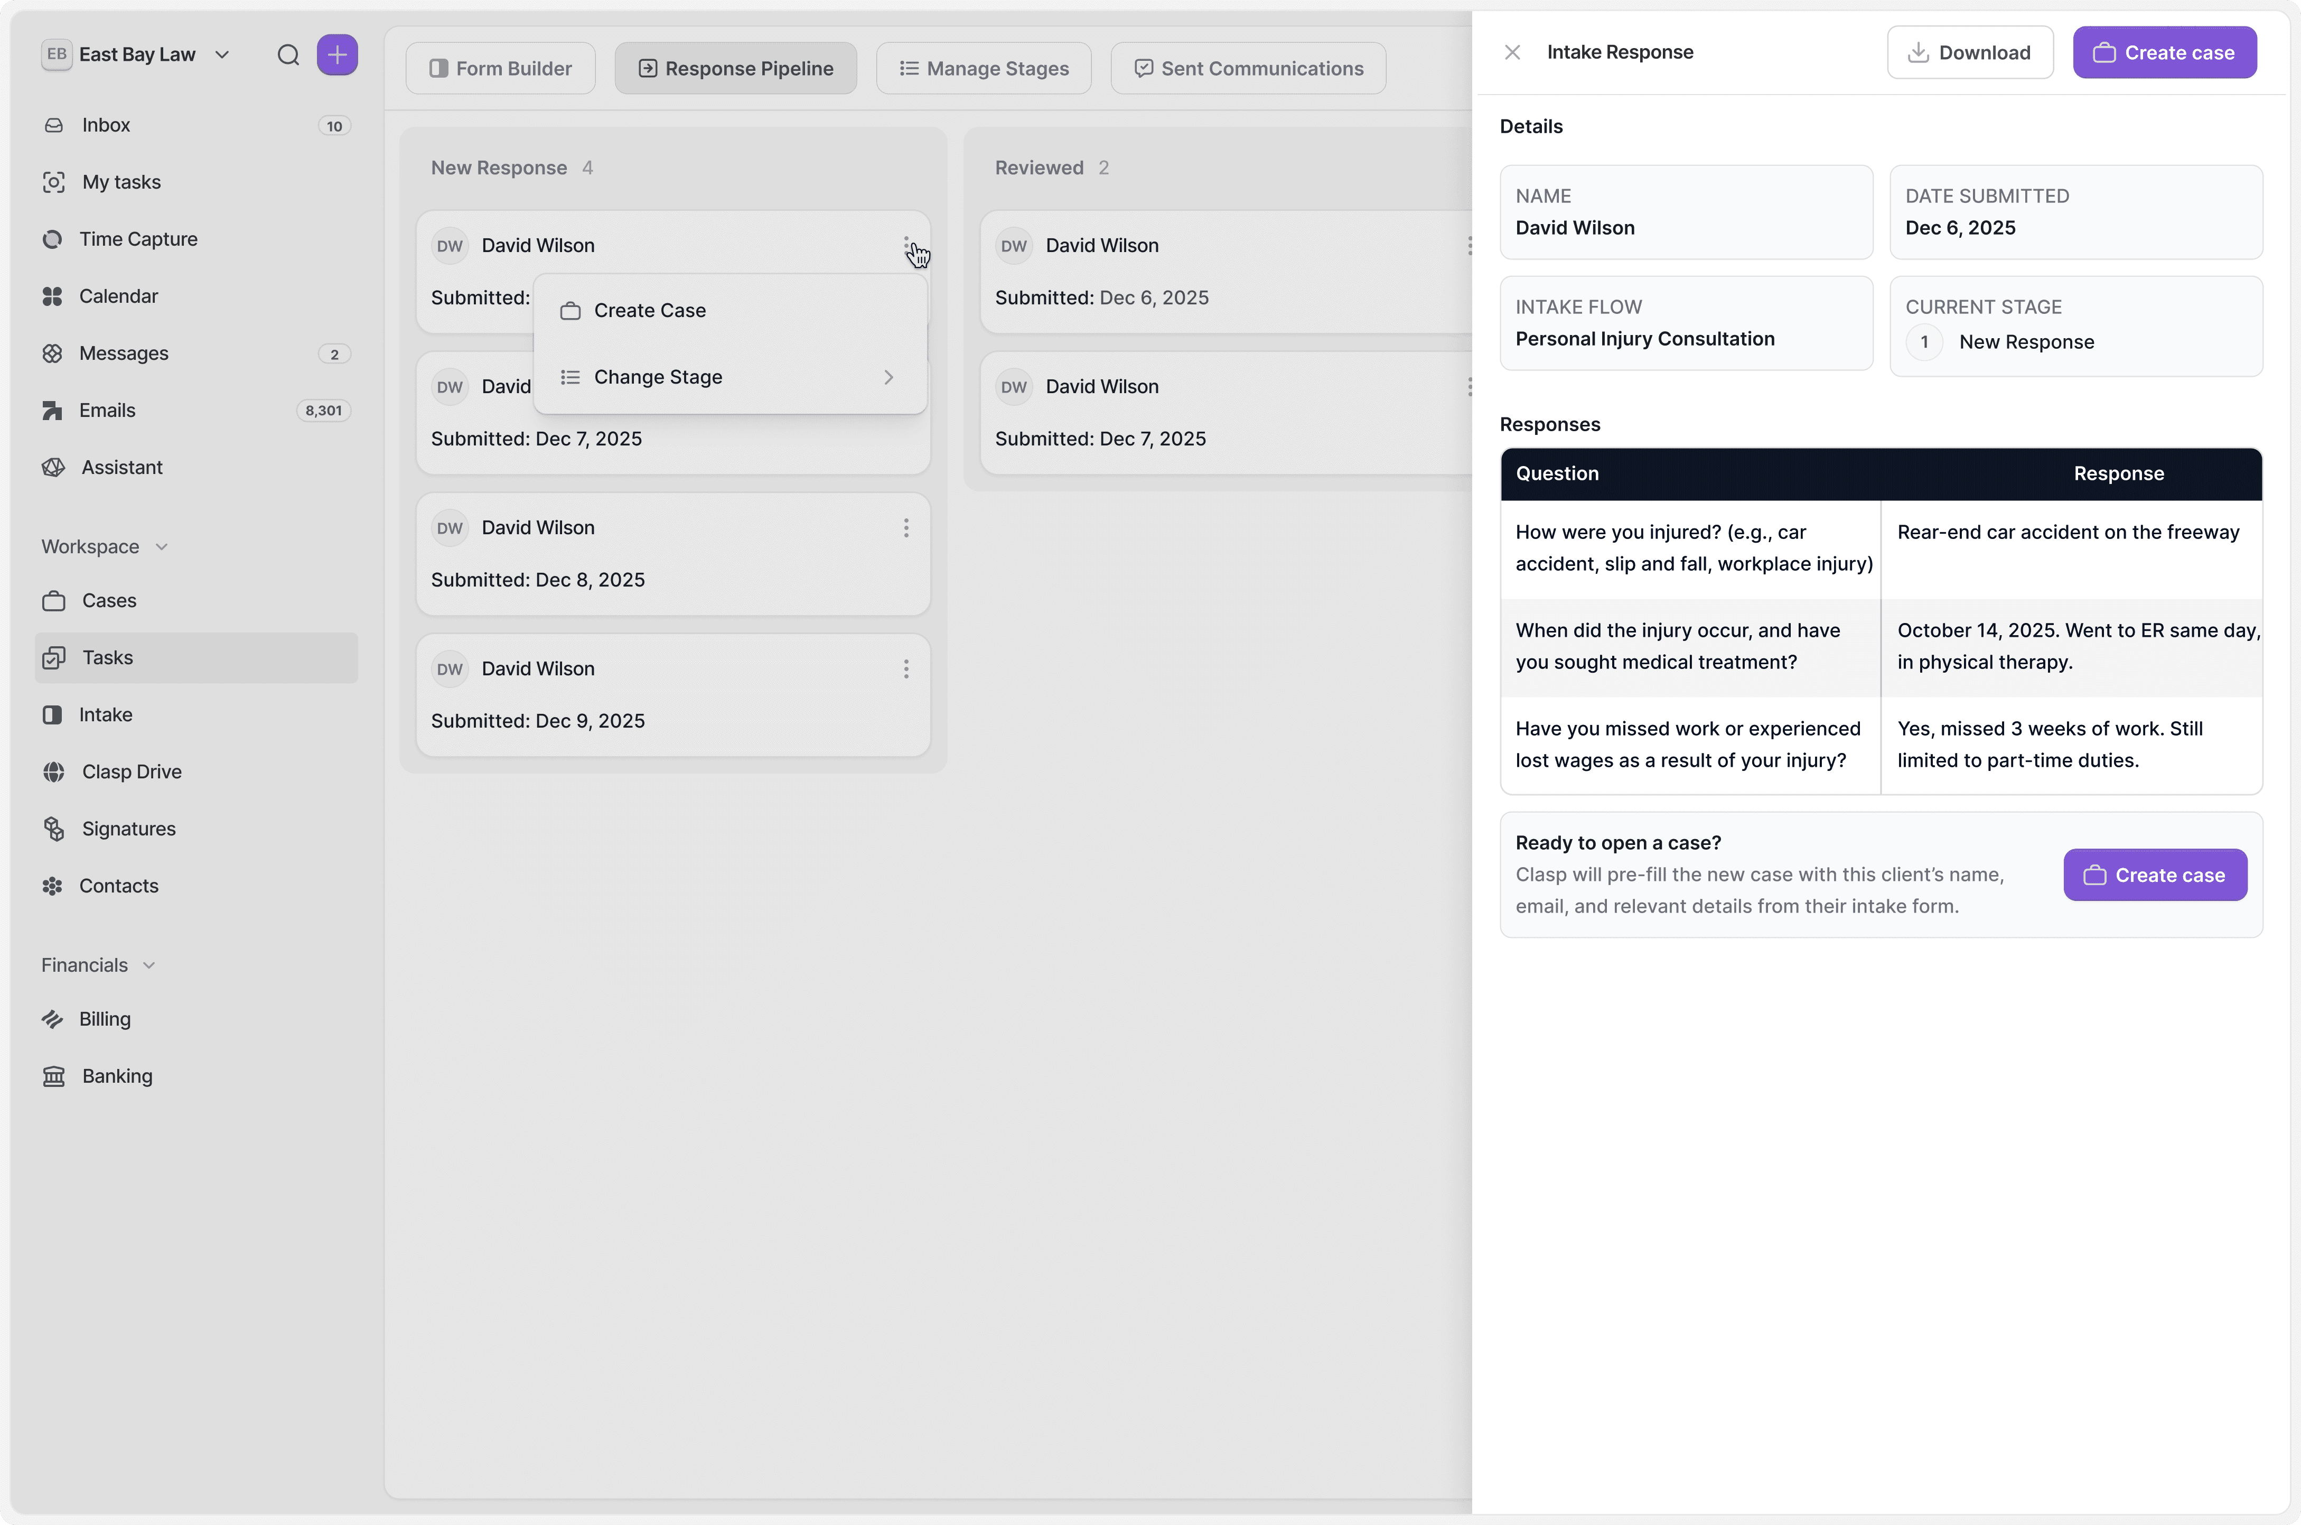Click the October 14, 2025 response cell

(2071, 647)
